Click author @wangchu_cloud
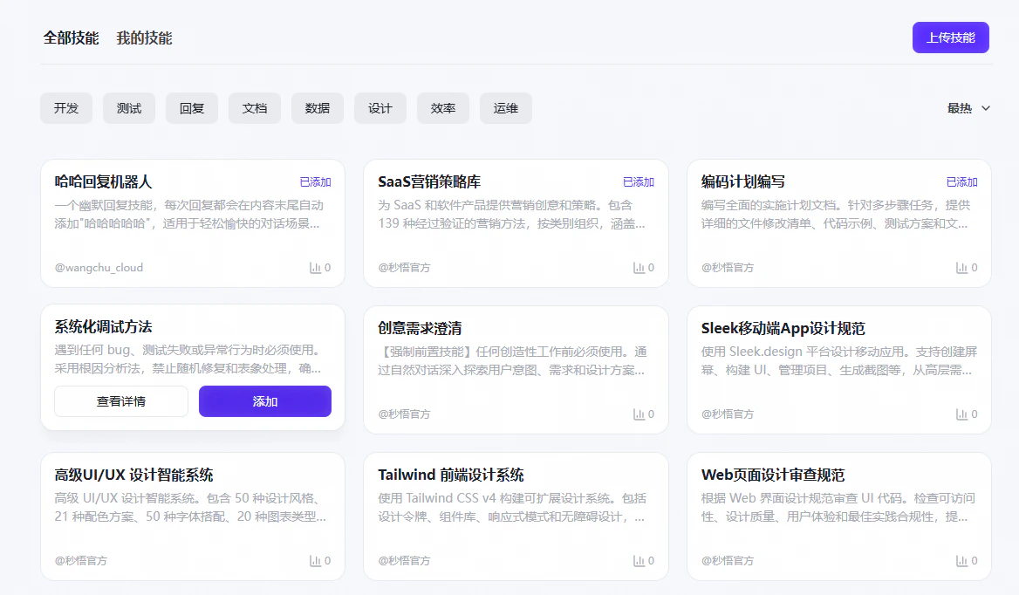This screenshot has width=1019, height=595. tap(99, 268)
